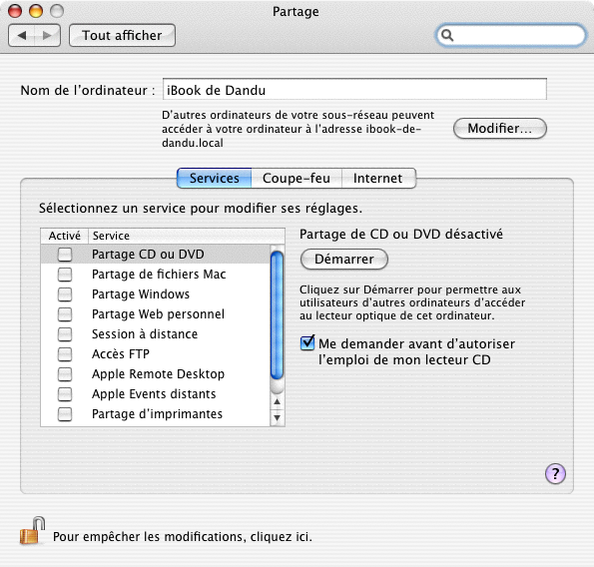Switch to the Internet tab
This screenshot has height=567, width=594.
[x=378, y=178]
